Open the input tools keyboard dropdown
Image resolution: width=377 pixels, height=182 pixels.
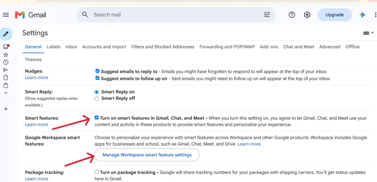pos(369,33)
